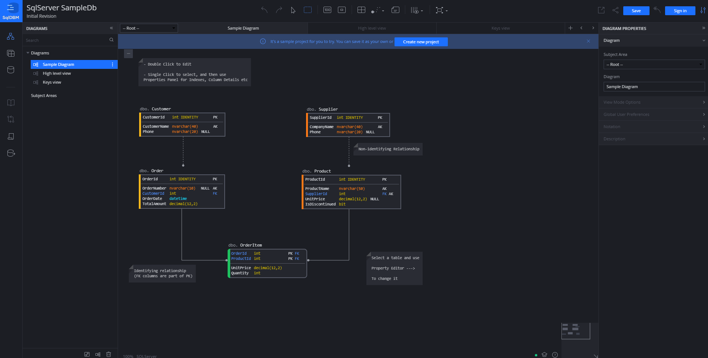708x358 pixels.
Task: Collapse the Diagrams tree section
Action: click(28, 53)
